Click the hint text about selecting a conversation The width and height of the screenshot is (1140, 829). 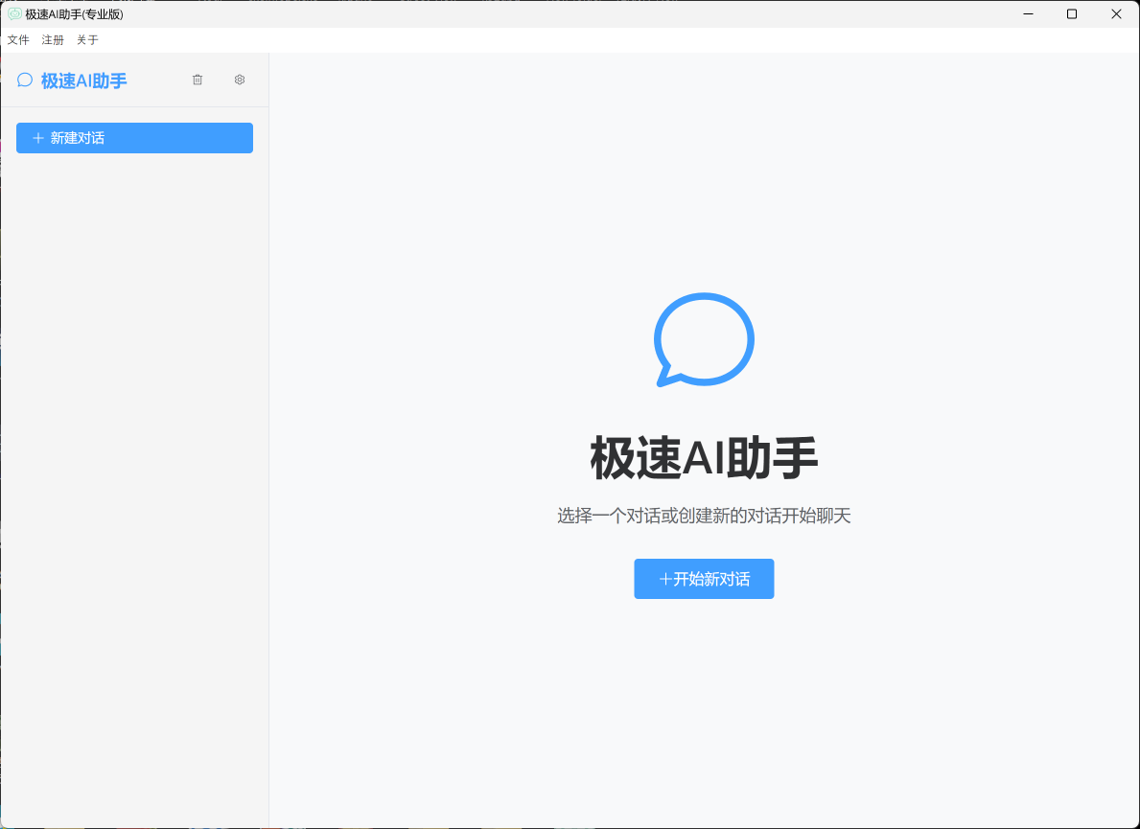[x=704, y=516]
